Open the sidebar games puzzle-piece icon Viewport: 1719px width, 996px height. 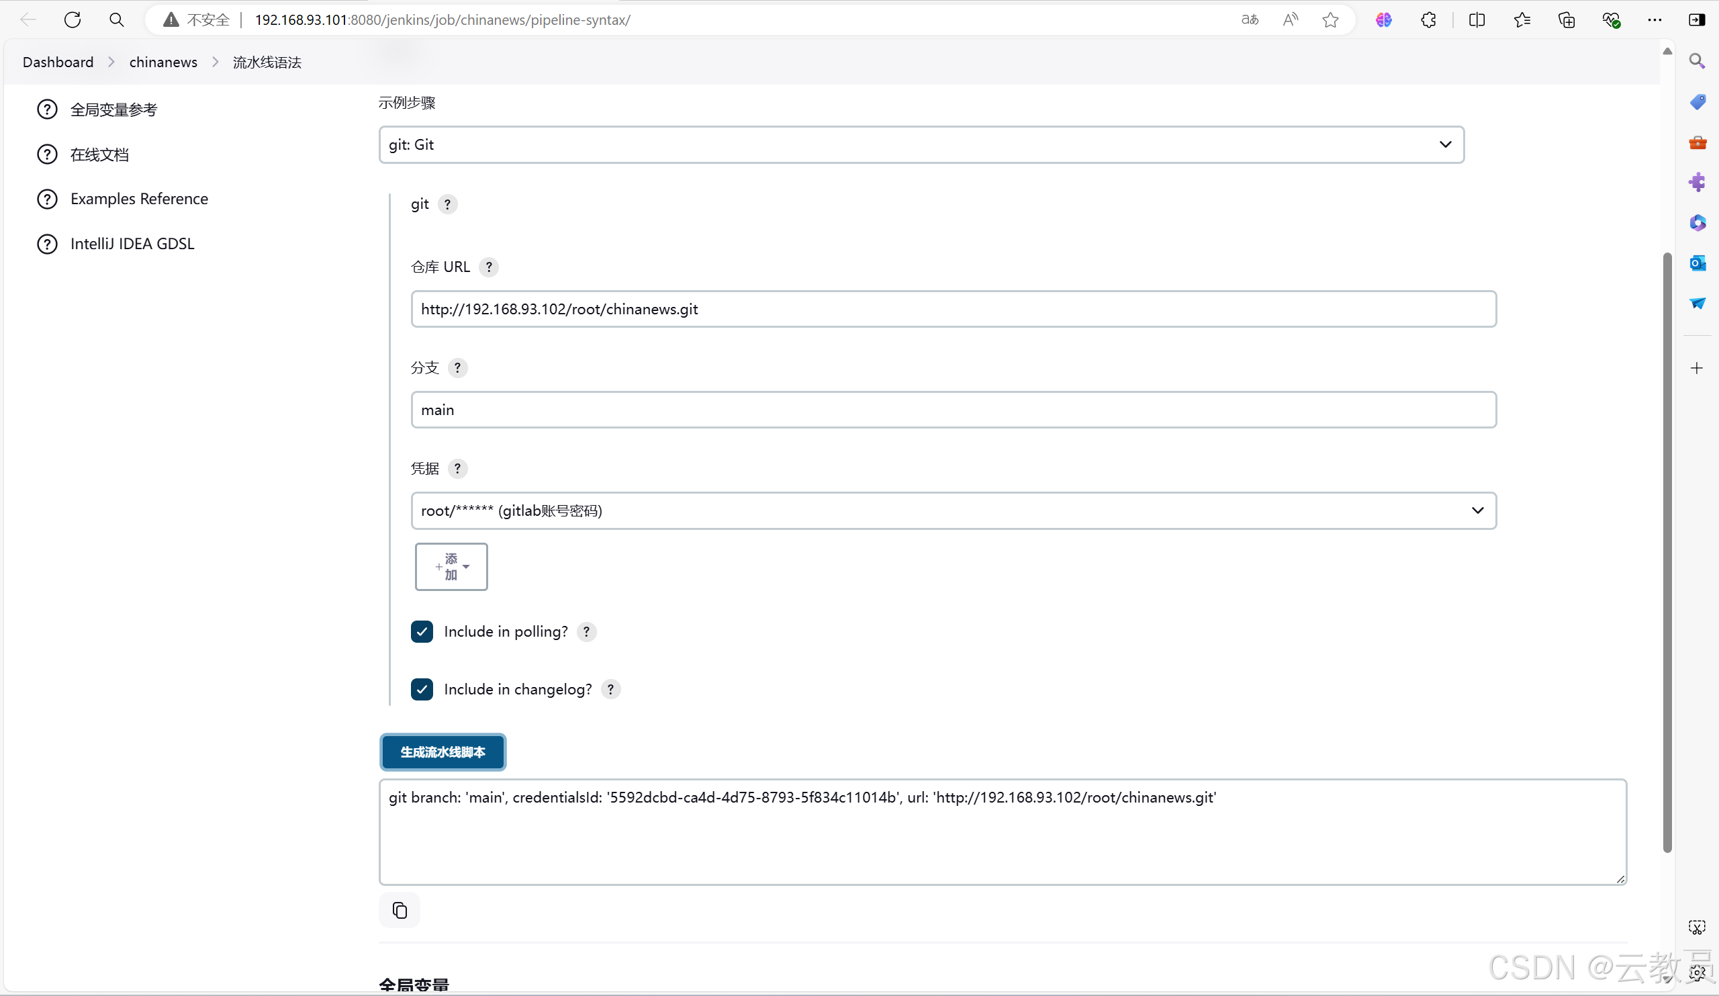click(x=1697, y=182)
